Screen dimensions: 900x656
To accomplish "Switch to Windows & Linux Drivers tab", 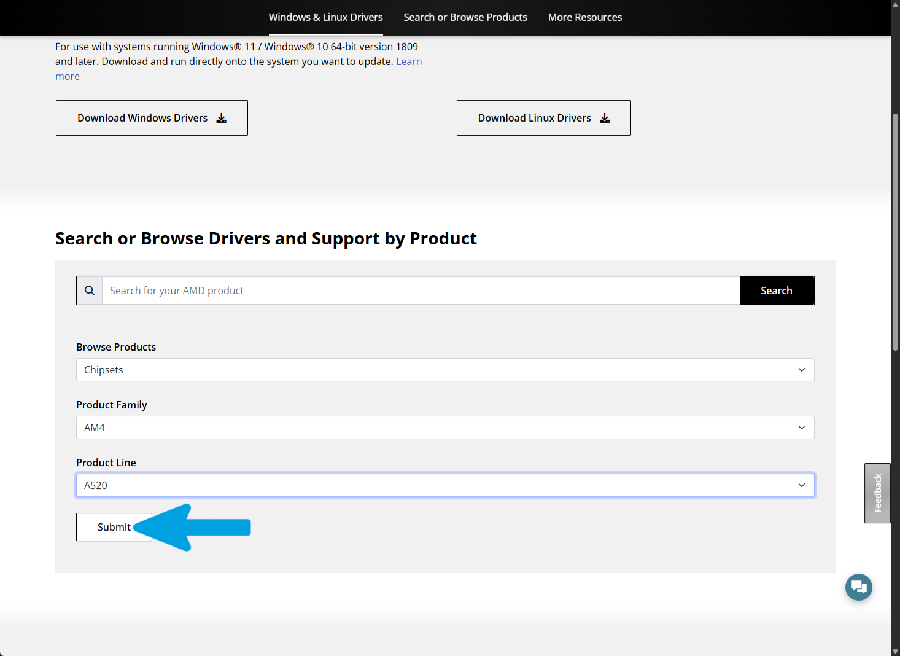I will pos(325,17).
